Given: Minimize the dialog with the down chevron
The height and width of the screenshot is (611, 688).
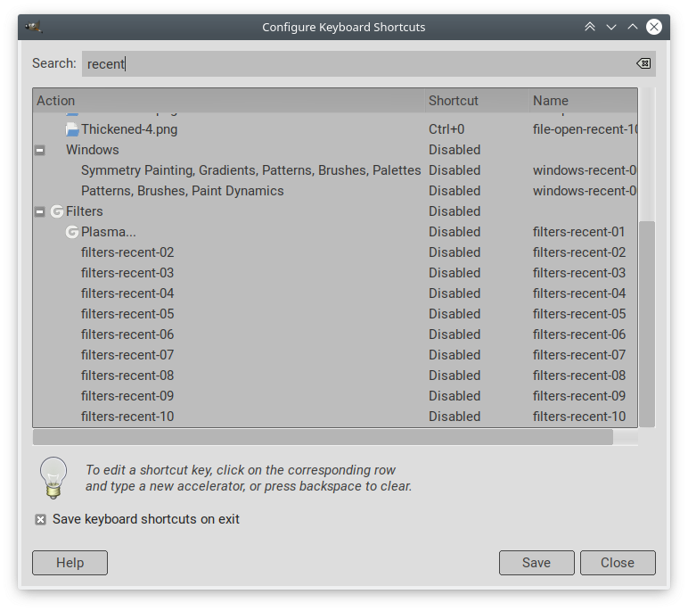Looking at the screenshot, I should click(x=611, y=28).
